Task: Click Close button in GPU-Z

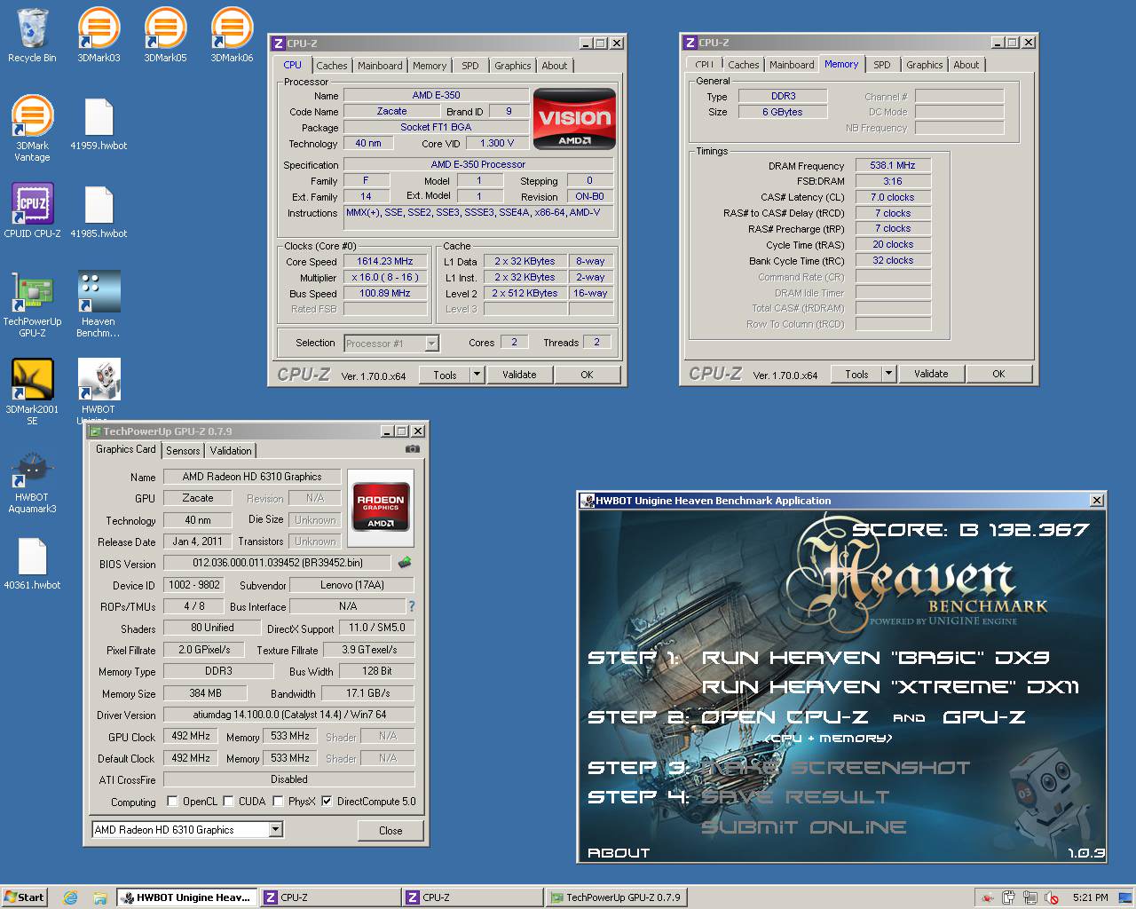Action: [x=390, y=831]
